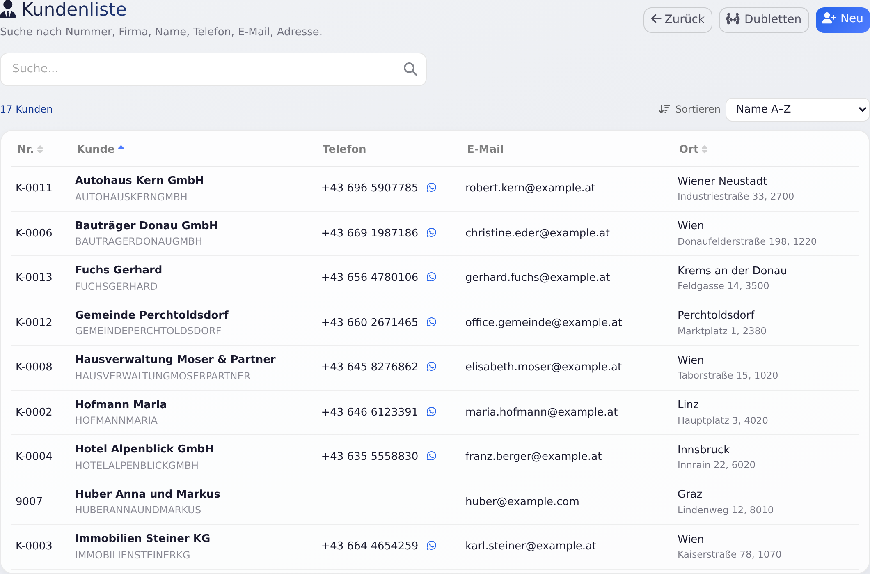Image resolution: width=870 pixels, height=574 pixels.
Task: Sort by Nr. column arrows
Action: click(40, 149)
